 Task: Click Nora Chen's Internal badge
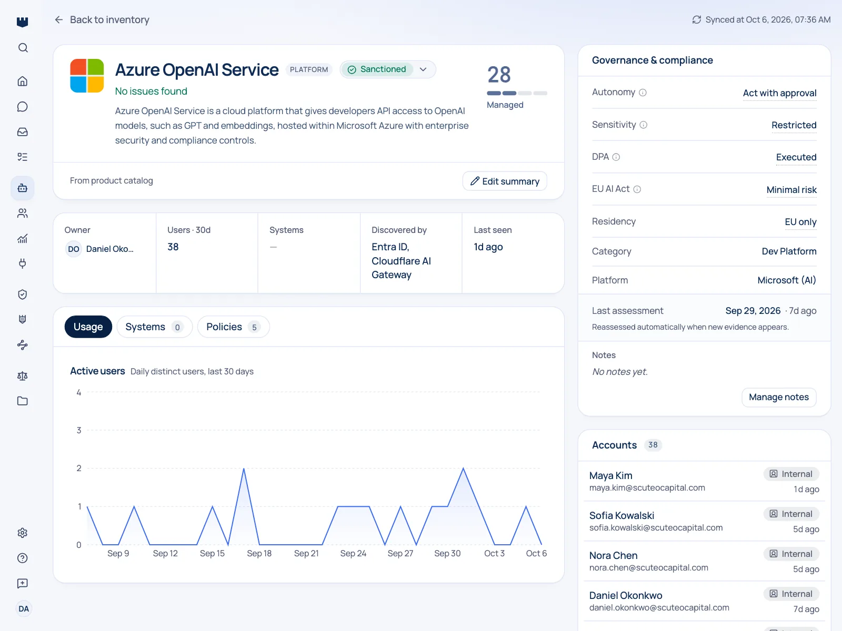(x=791, y=554)
